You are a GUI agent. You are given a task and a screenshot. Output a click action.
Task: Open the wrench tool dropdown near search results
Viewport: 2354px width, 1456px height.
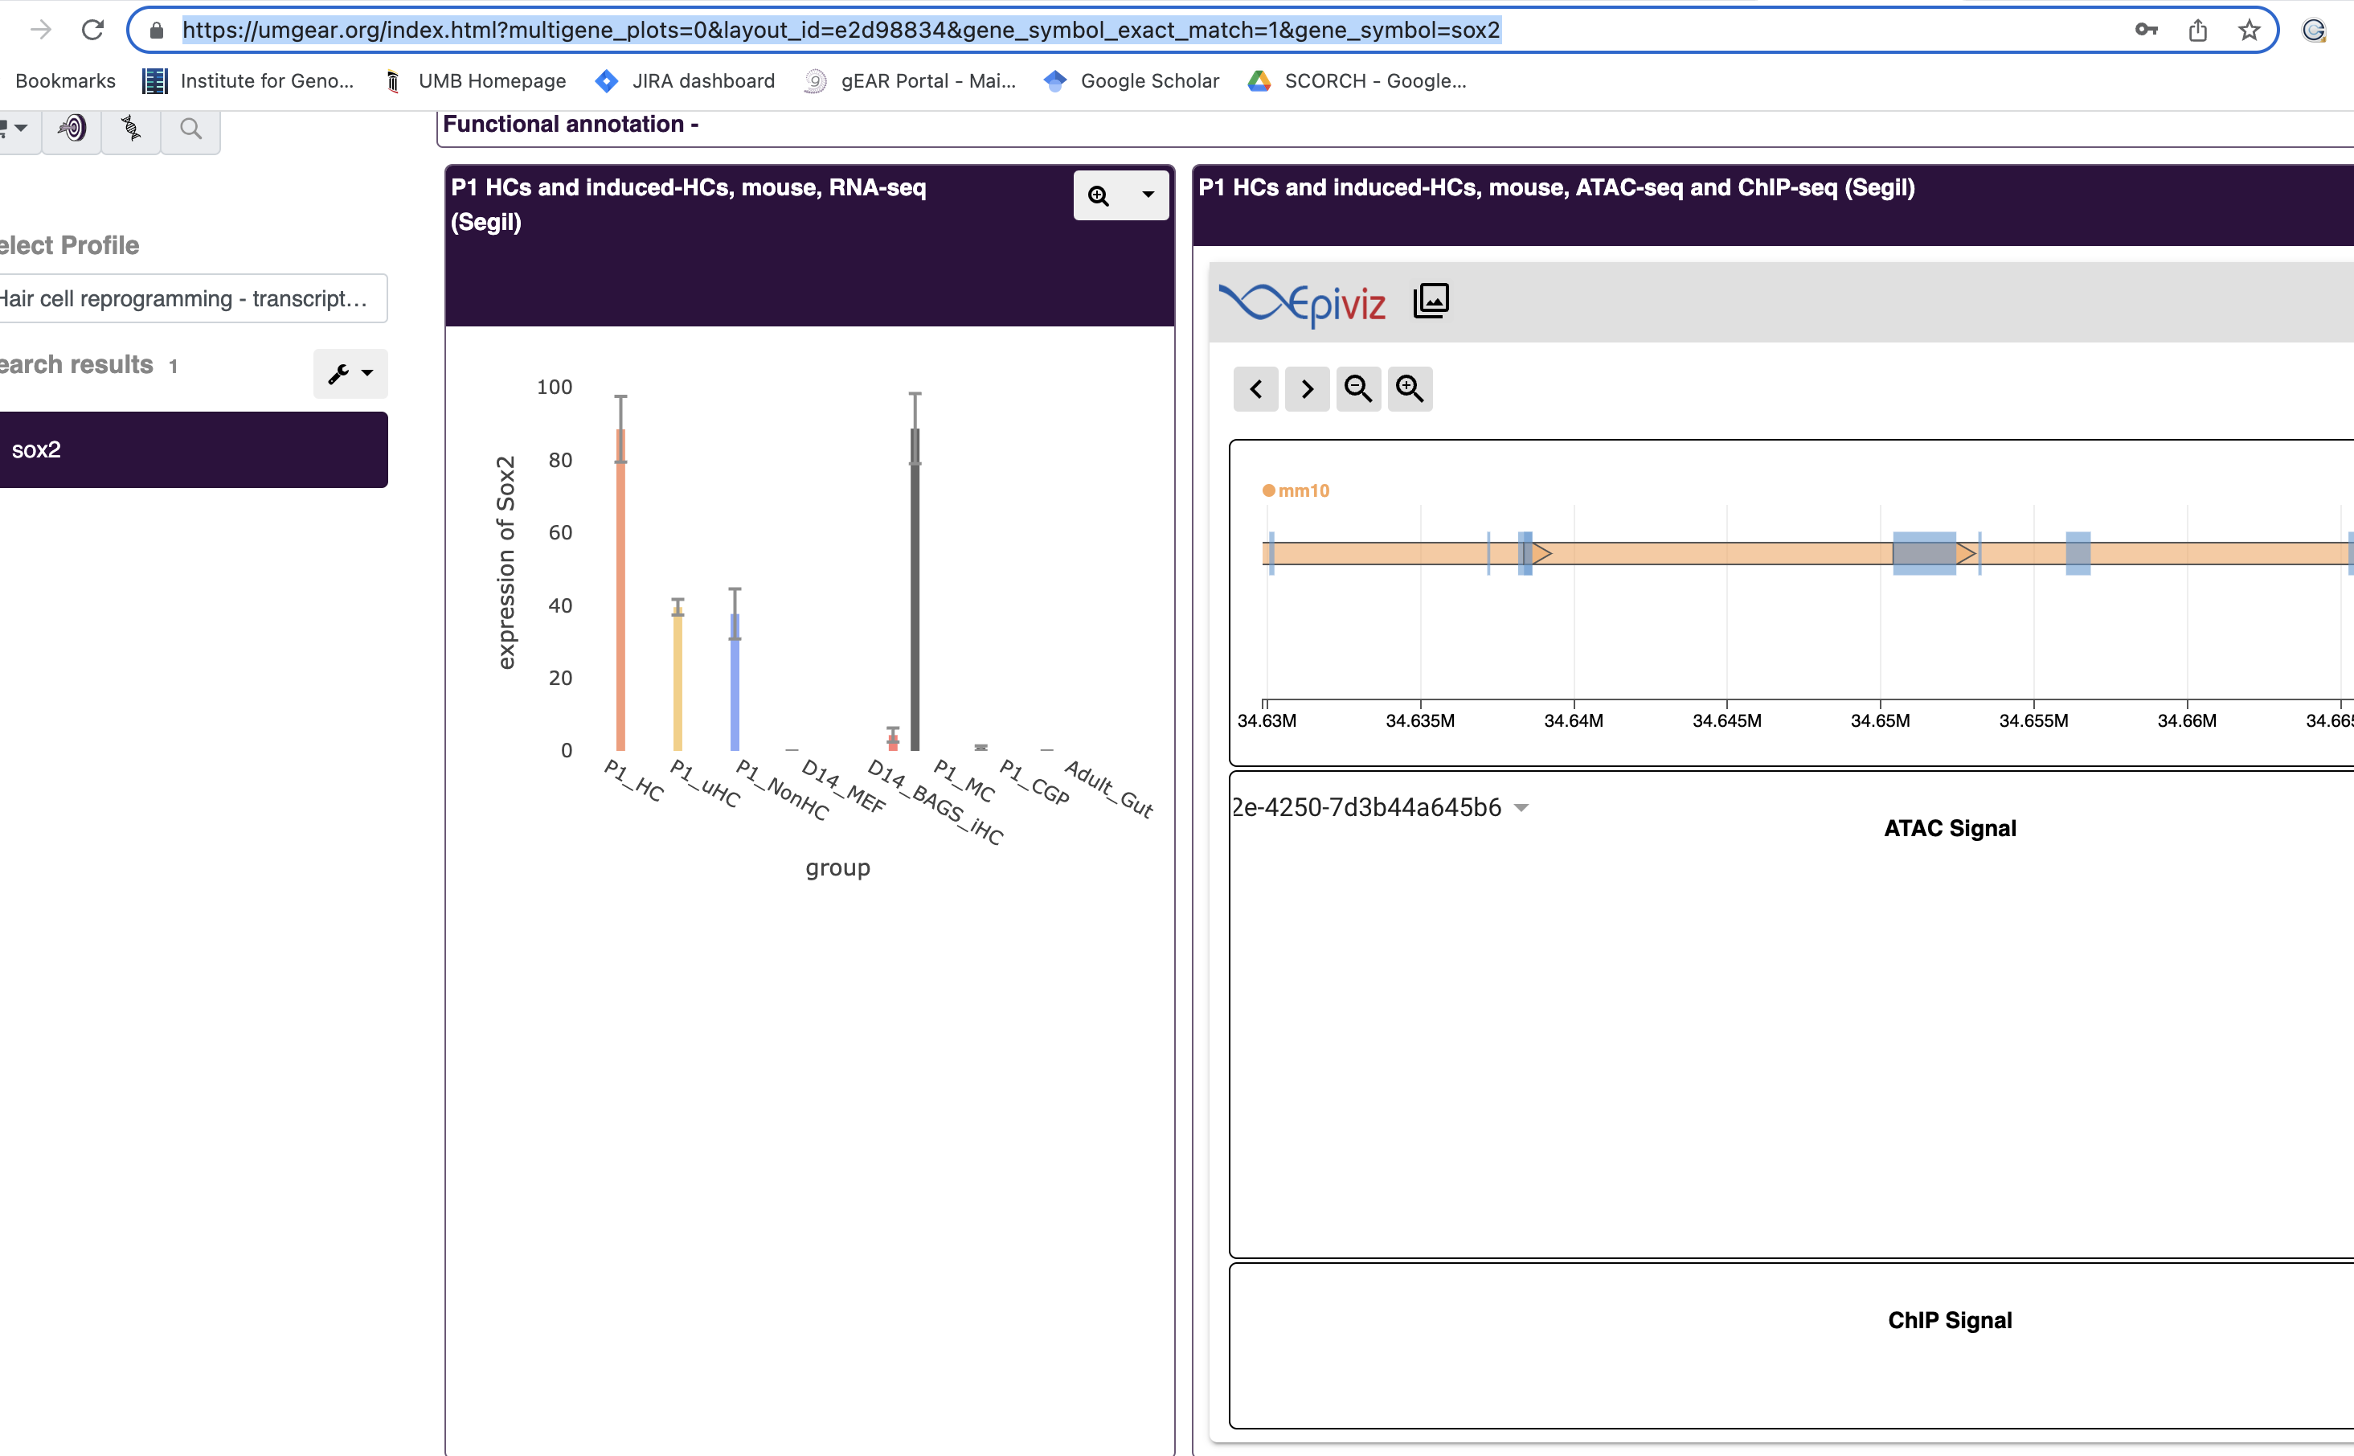point(350,374)
